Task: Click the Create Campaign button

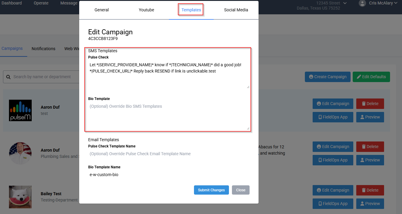Action: coord(327,77)
